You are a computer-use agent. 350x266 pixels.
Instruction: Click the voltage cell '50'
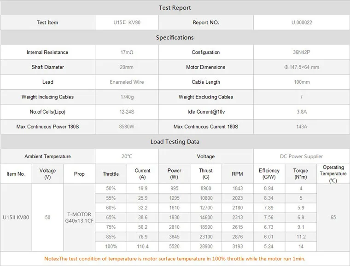(x=47, y=217)
